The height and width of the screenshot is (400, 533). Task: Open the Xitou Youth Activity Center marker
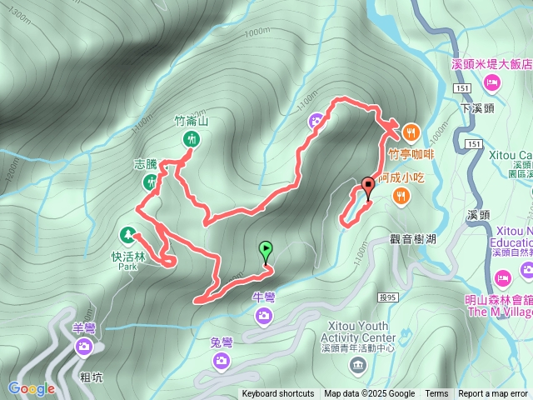(358, 366)
